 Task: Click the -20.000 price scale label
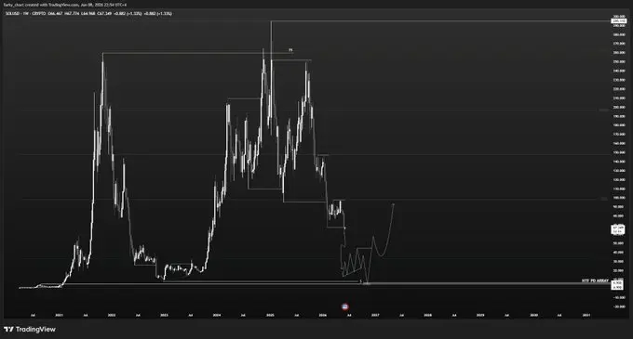pyautogui.click(x=619, y=306)
